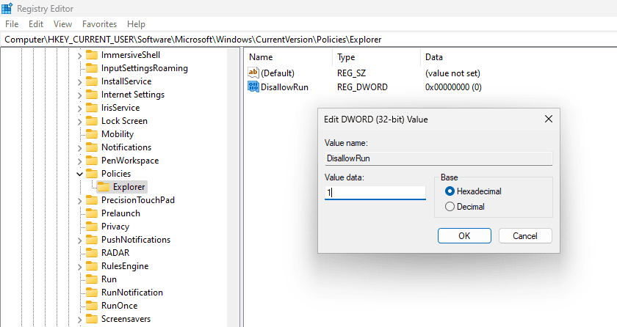This screenshot has width=617, height=327.
Task: Click the RunOnce folder icon
Action: click(92, 306)
